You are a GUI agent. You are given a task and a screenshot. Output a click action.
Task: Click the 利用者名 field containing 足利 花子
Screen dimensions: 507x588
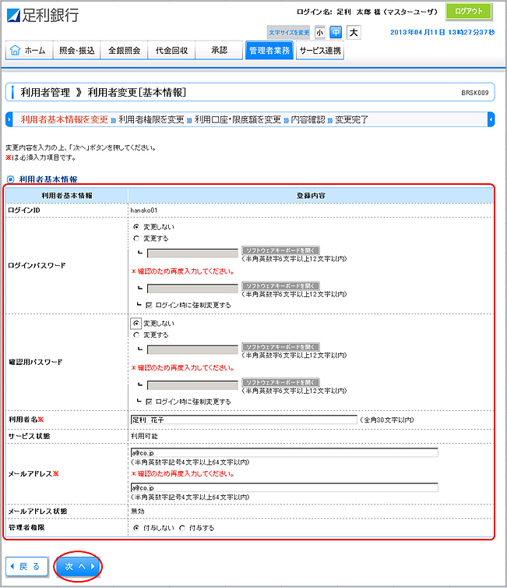click(x=244, y=420)
